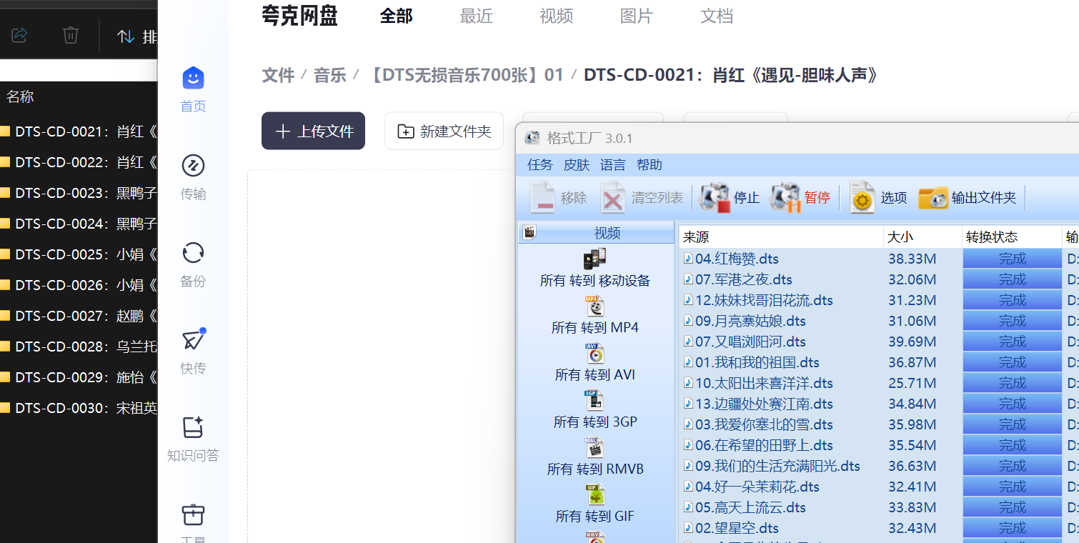The height and width of the screenshot is (543, 1079).
Task: Select the 所有 转到 RMVB converter icon
Action: 595,448
